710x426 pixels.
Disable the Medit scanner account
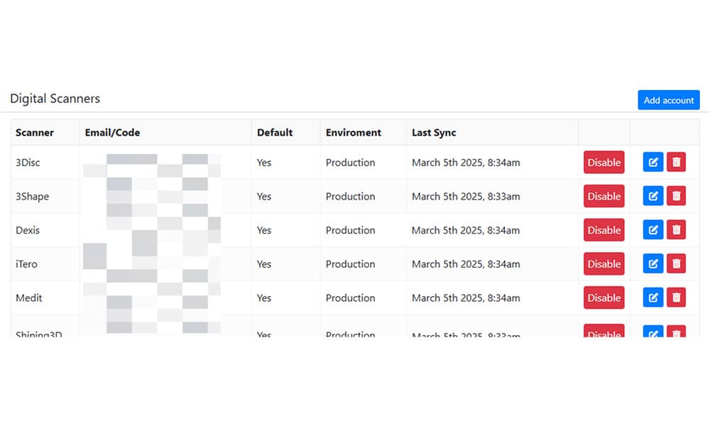point(603,298)
